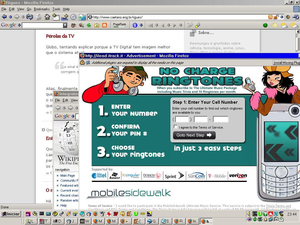
Task: Open the Tools menu
Action: coord(56,9)
